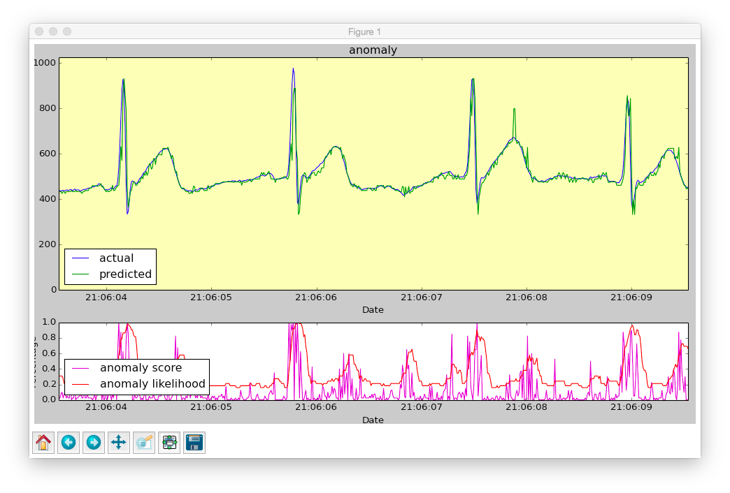Image resolution: width=730 pixels, height=493 pixels.
Task: Click the 'Date' label under the anomaly plot
Action: (x=373, y=310)
